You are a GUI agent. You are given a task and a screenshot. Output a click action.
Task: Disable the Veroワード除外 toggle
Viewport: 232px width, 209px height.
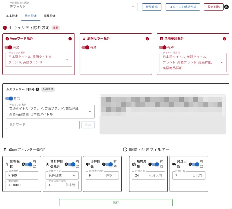[x=9, y=47]
